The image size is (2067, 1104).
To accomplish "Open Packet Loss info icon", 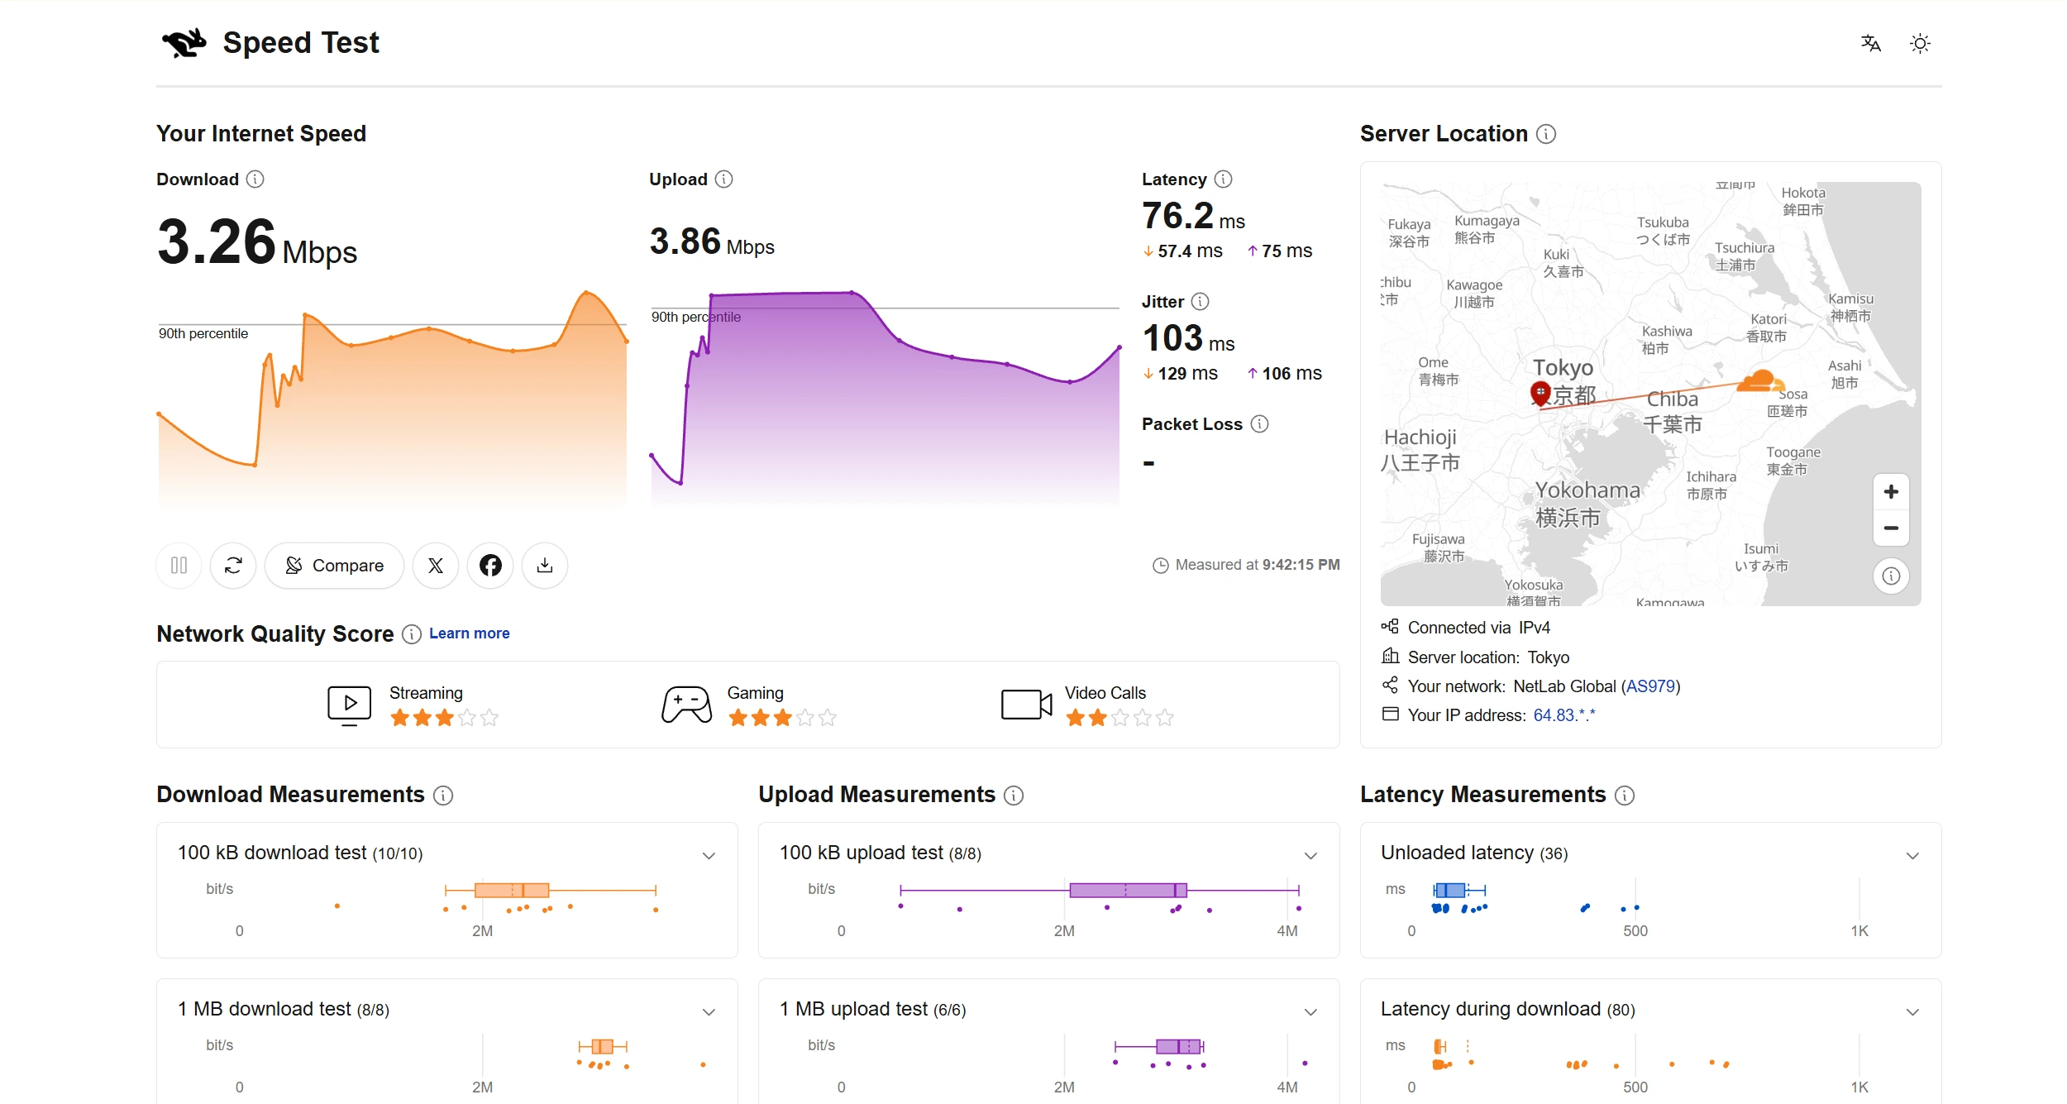I will (1259, 424).
